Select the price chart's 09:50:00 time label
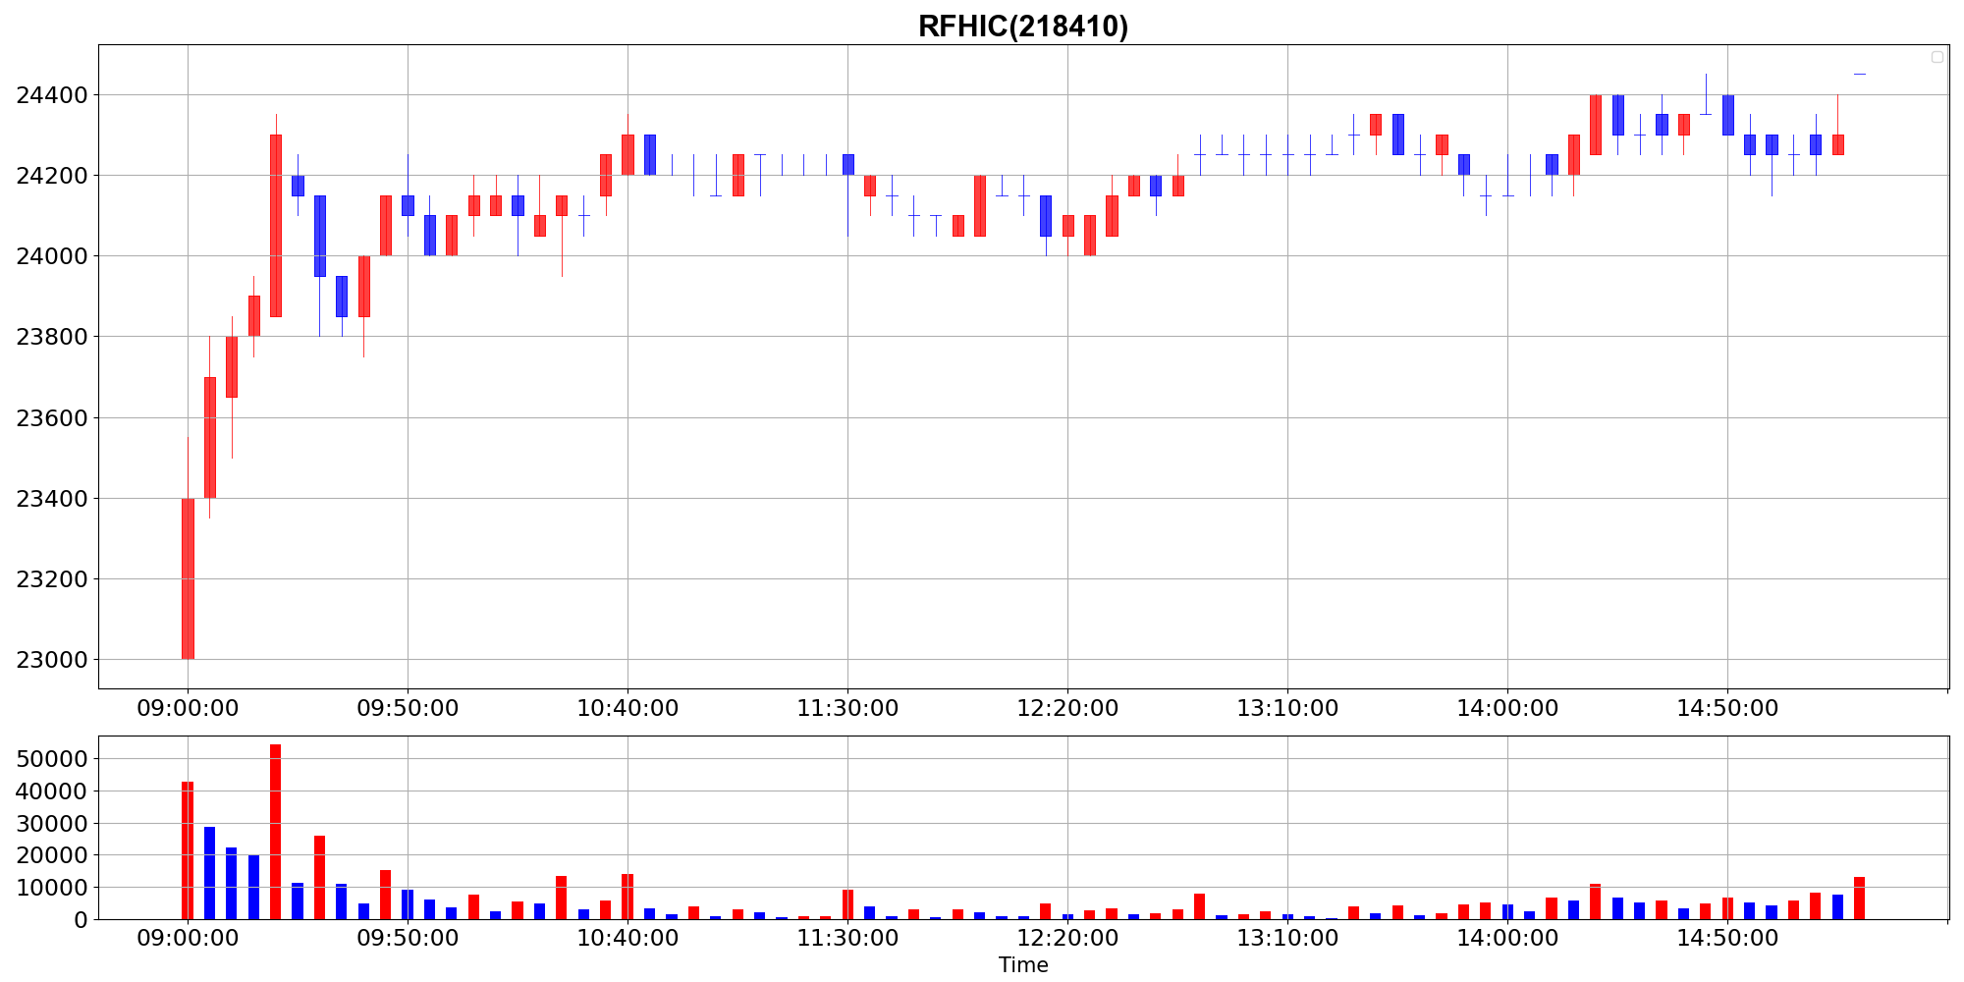Screen dimensions: 1964x982 click(408, 708)
